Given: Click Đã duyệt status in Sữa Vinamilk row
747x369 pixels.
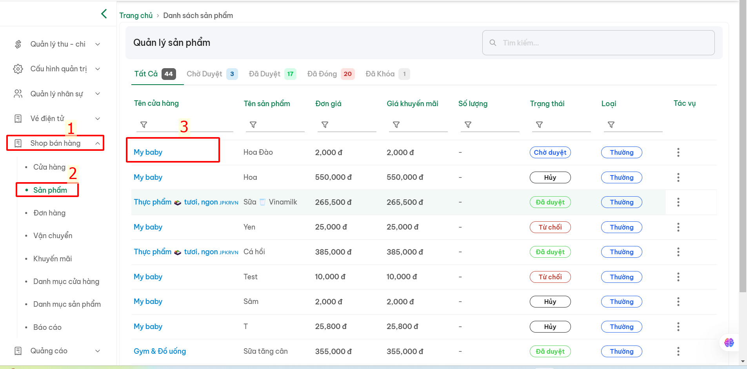Looking at the screenshot, I should [550, 202].
